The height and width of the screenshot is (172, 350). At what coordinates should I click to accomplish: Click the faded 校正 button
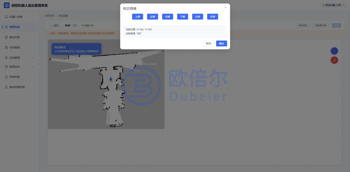tap(336, 25)
